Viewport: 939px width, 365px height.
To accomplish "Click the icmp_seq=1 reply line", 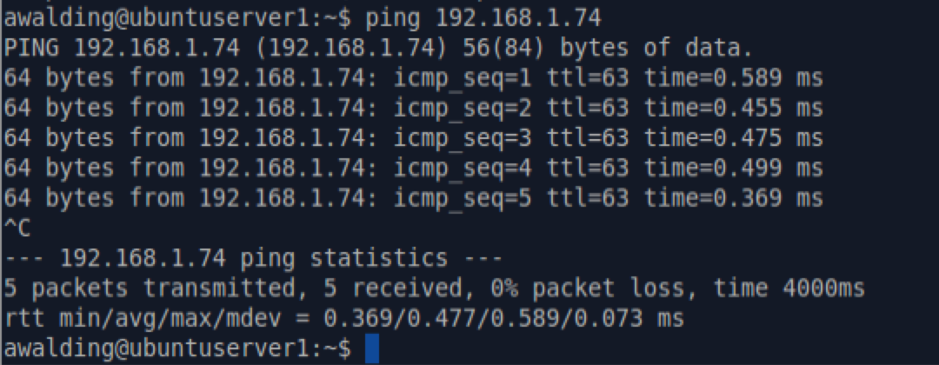I will 413,77.
